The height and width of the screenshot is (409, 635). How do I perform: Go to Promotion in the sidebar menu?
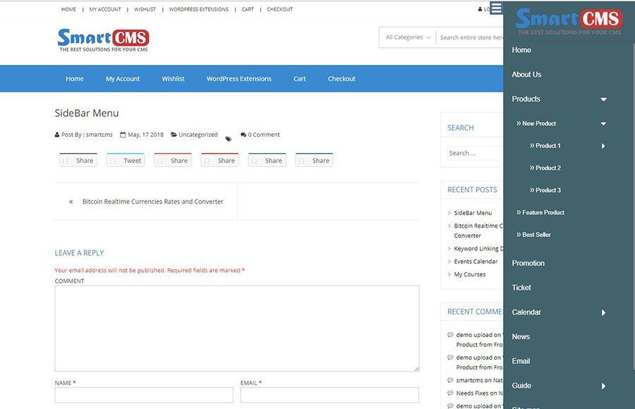(528, 263)
